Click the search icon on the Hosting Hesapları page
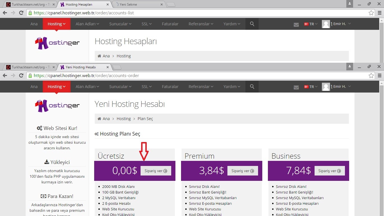384x216 pixels. pyautogui.click(x=252, y=24)
